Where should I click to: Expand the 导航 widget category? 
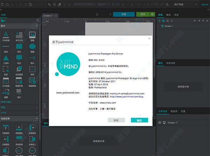pyautogui.click(x=19, y=107)
